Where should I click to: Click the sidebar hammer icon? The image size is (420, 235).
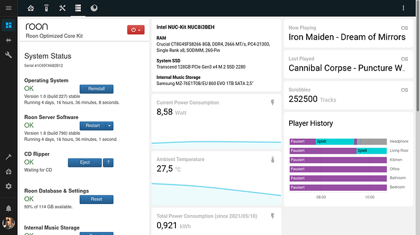pos(9,157)
